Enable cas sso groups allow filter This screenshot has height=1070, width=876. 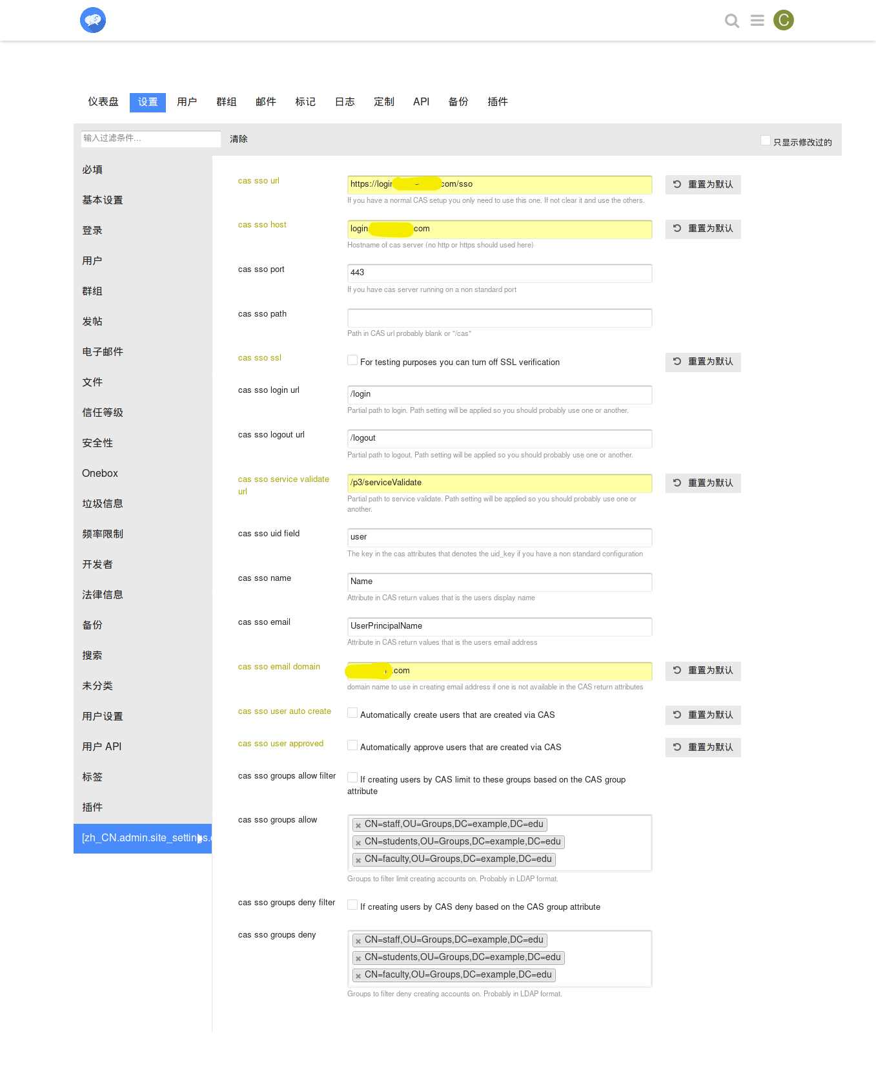pyautogui.click(x=352, y=778)
